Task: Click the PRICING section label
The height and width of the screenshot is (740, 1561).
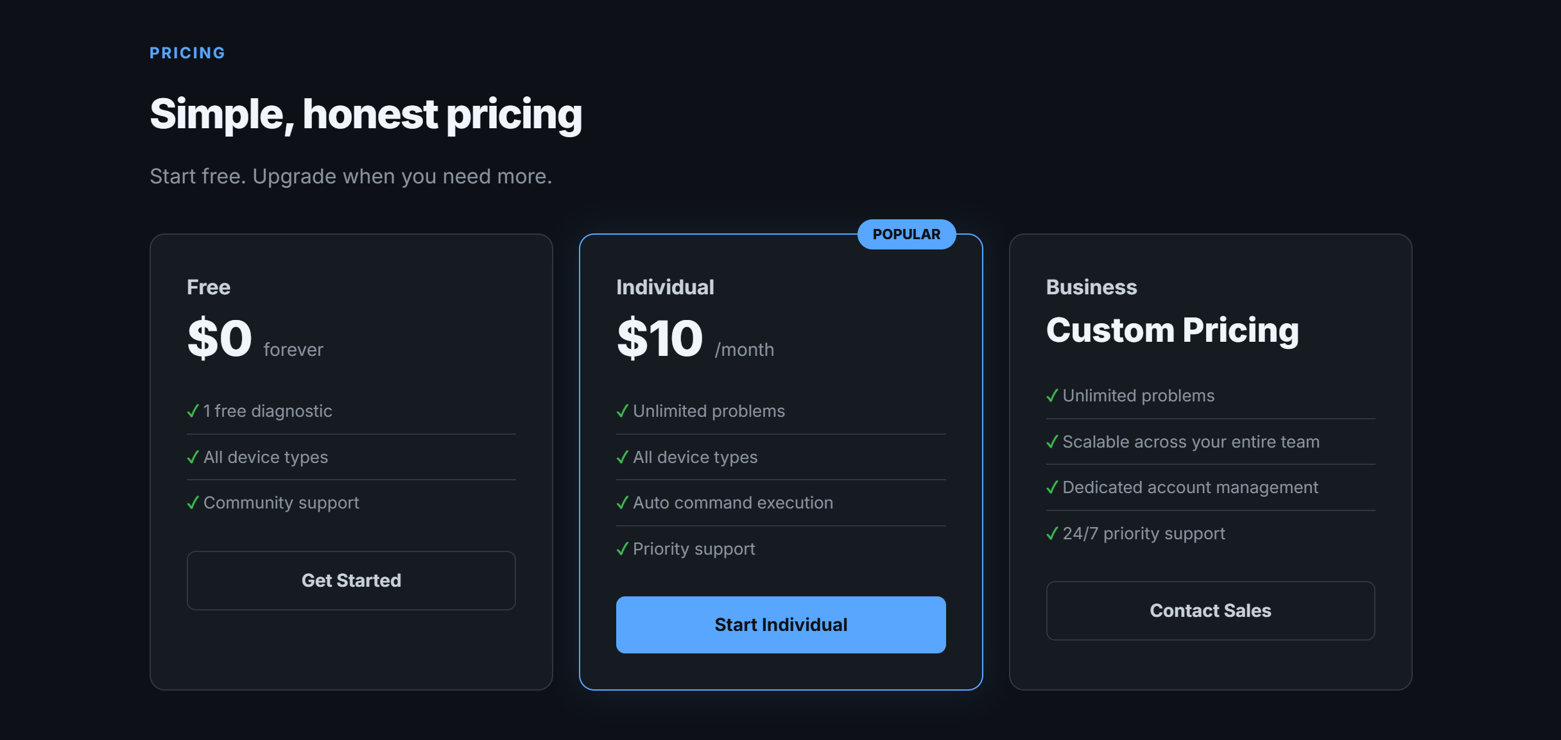Action: point(187,53)
